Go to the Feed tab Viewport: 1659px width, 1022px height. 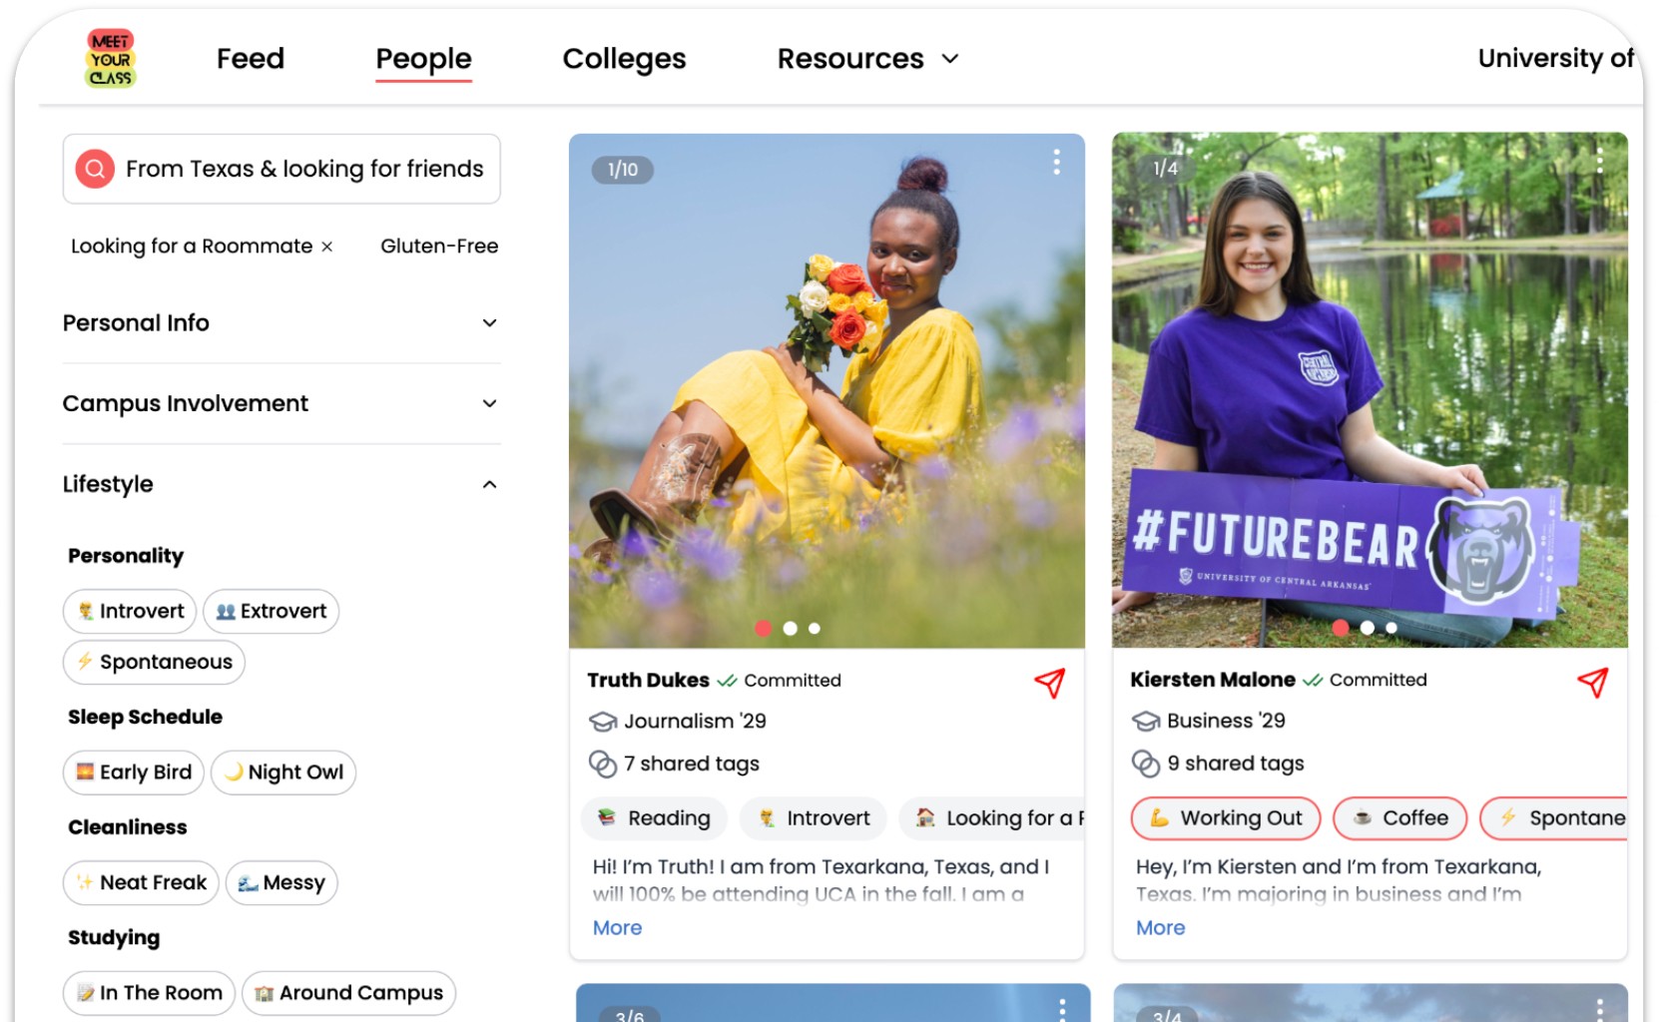point(251,59)
